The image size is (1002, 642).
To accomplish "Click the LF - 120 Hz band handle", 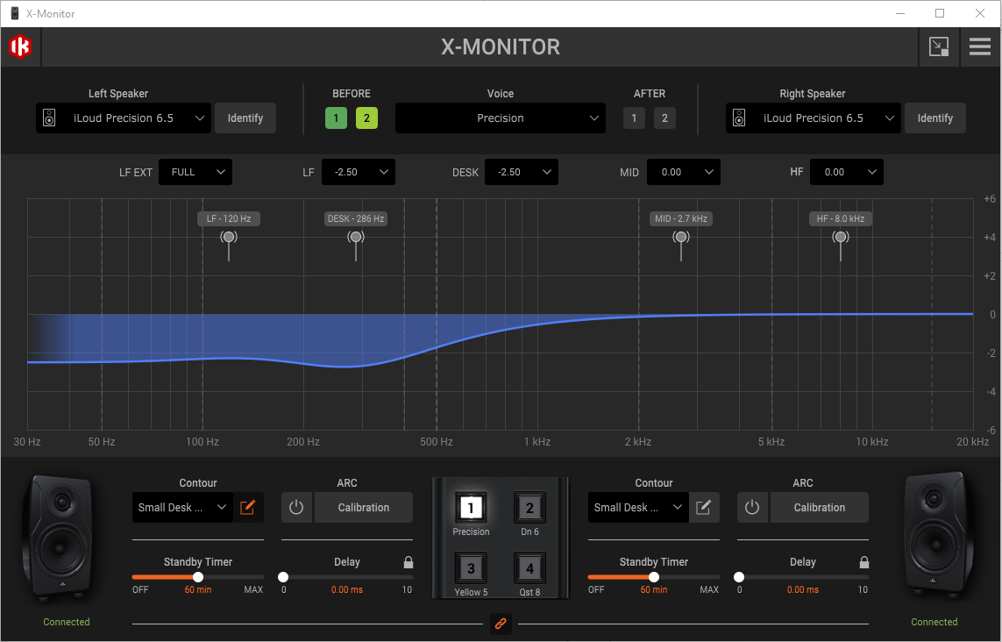I will point(229,237).
